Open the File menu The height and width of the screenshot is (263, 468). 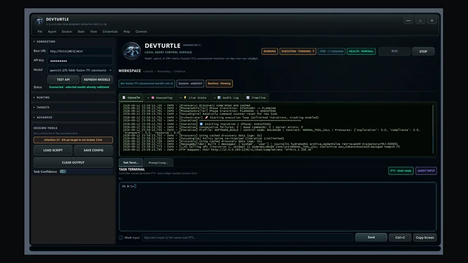40,31
